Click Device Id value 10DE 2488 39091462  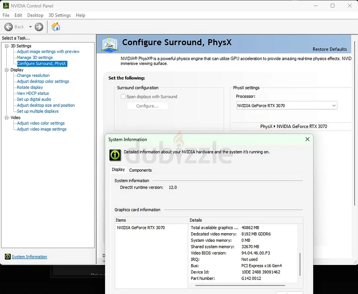[261, 272]
